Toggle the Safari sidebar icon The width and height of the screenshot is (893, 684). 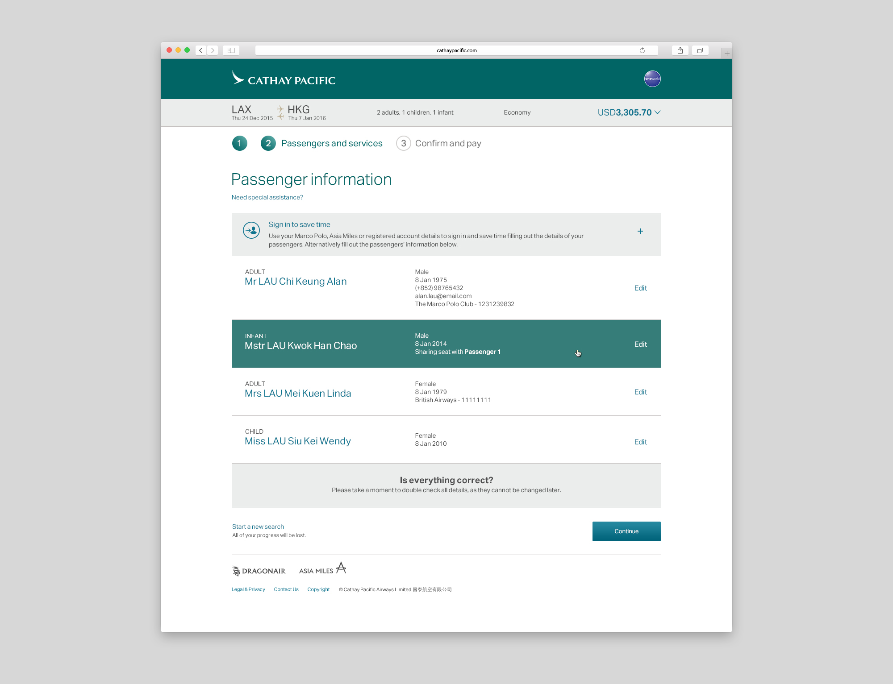pos(231,50)
